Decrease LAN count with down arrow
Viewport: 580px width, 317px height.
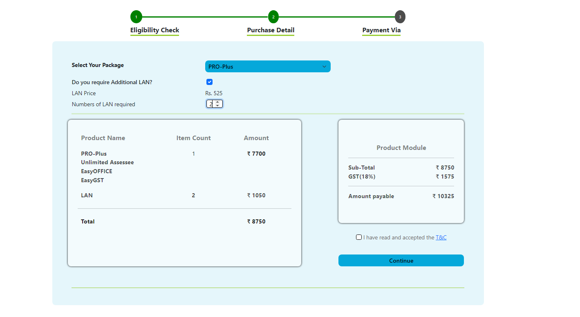click(217, 106)
